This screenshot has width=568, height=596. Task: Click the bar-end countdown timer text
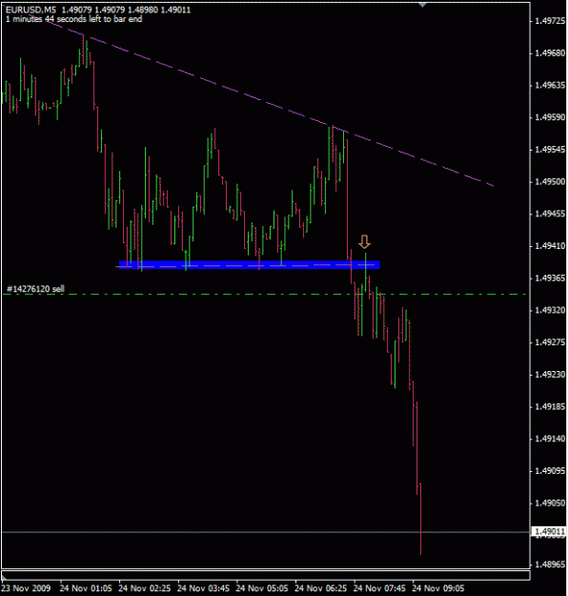[x=74, y=19]
